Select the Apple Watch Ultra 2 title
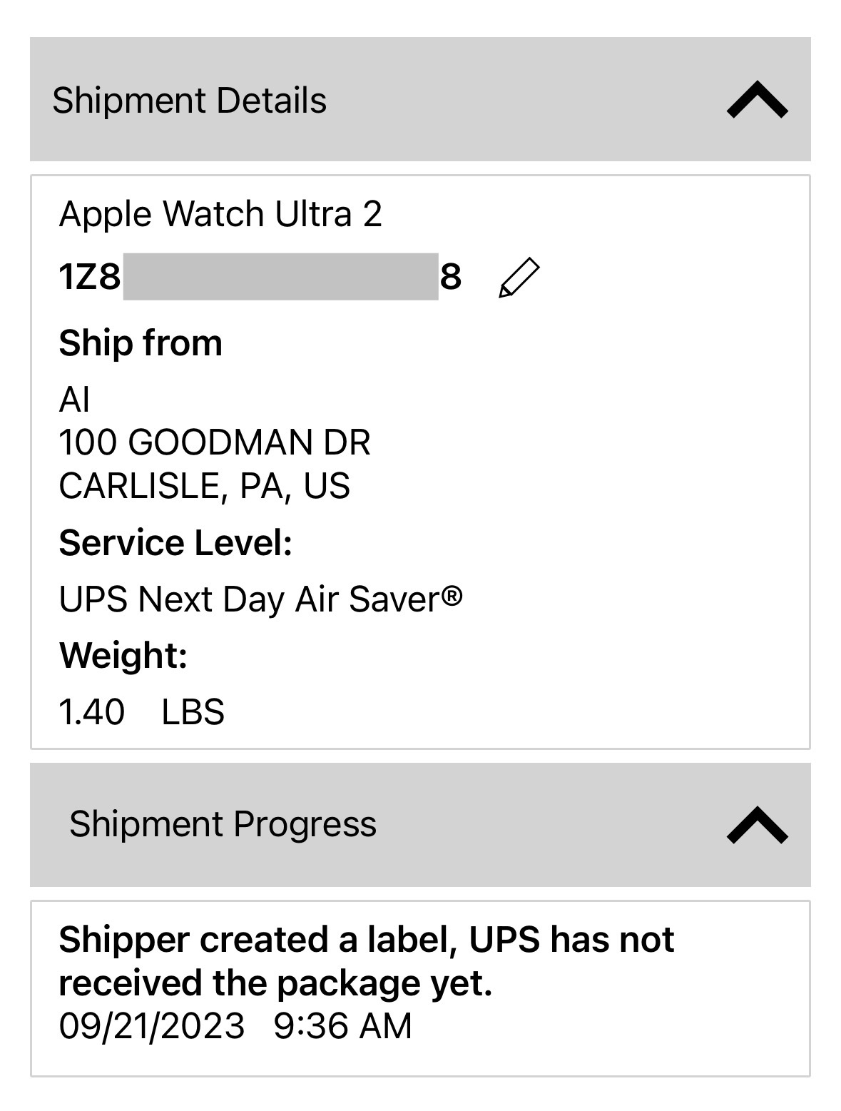Viewport: 841px width, 1111px height. [220, 214]
